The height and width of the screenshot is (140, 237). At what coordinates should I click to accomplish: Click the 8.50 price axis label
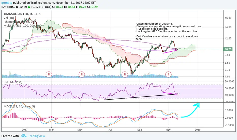228,63
